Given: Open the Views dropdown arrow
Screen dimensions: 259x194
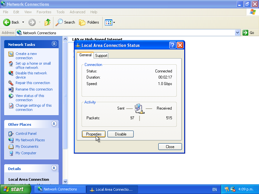Looking at the screenshot, I should [x=114, y=22].
